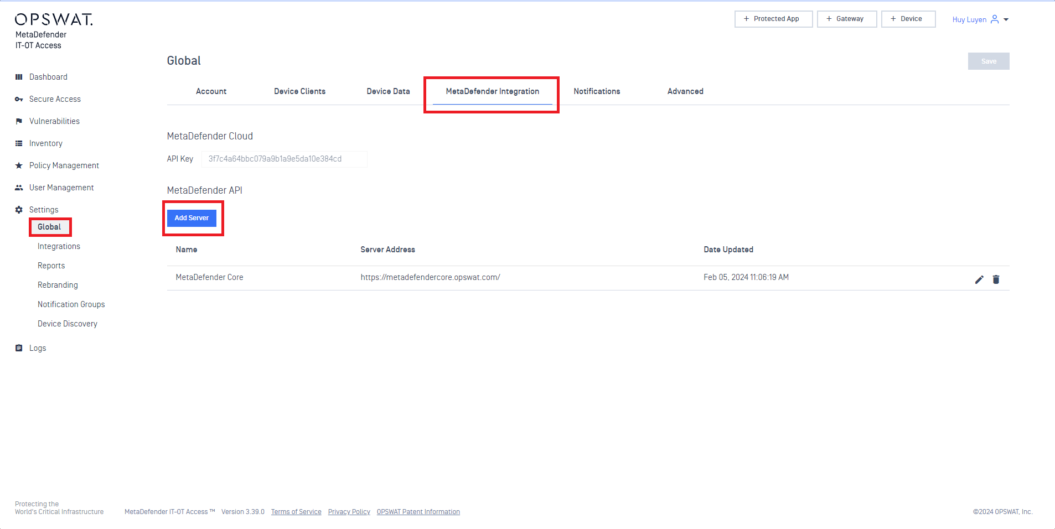Click the Logs clipboard icon
Screen dimensions: 1055x529
tap(19, 348)
